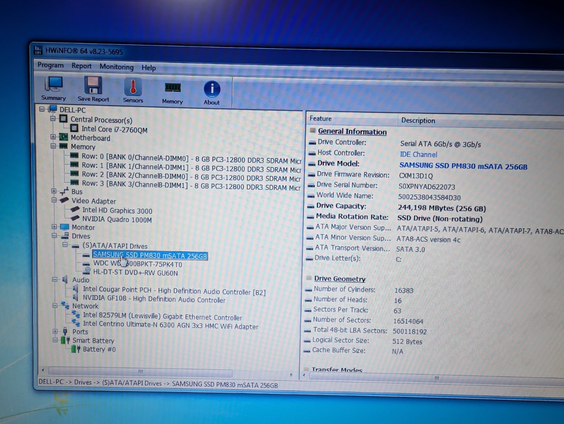The width and height of the screenshot is (564, 424).
Task: Collapse the DELL-PC root node
Action: [x=42, y=109]
